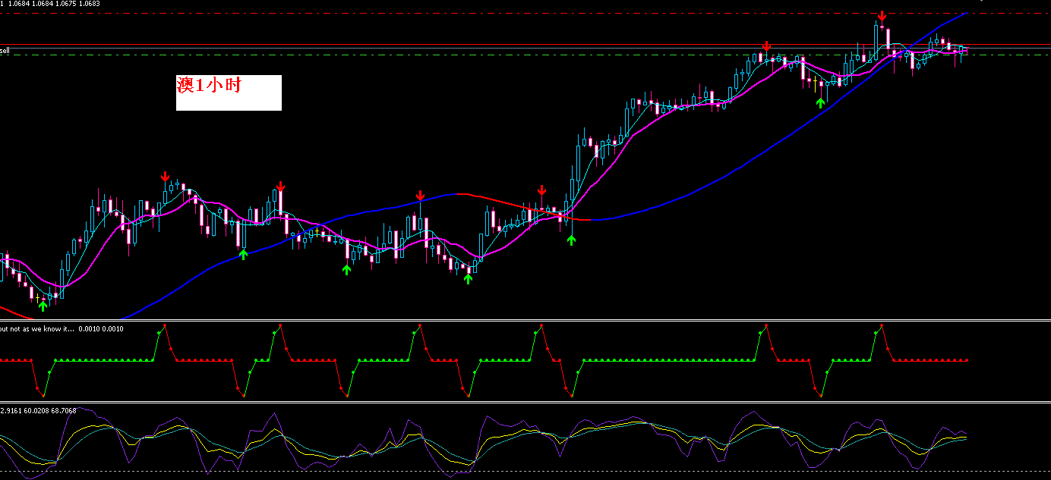Click the "sell" order label
This screenshot has height=480, width=1051.
[x=5, y=51]
